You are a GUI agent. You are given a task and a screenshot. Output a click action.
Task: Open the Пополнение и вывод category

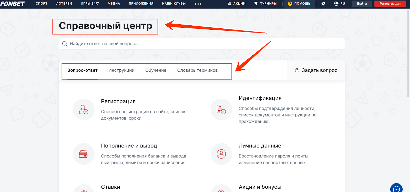click(129, 146)
